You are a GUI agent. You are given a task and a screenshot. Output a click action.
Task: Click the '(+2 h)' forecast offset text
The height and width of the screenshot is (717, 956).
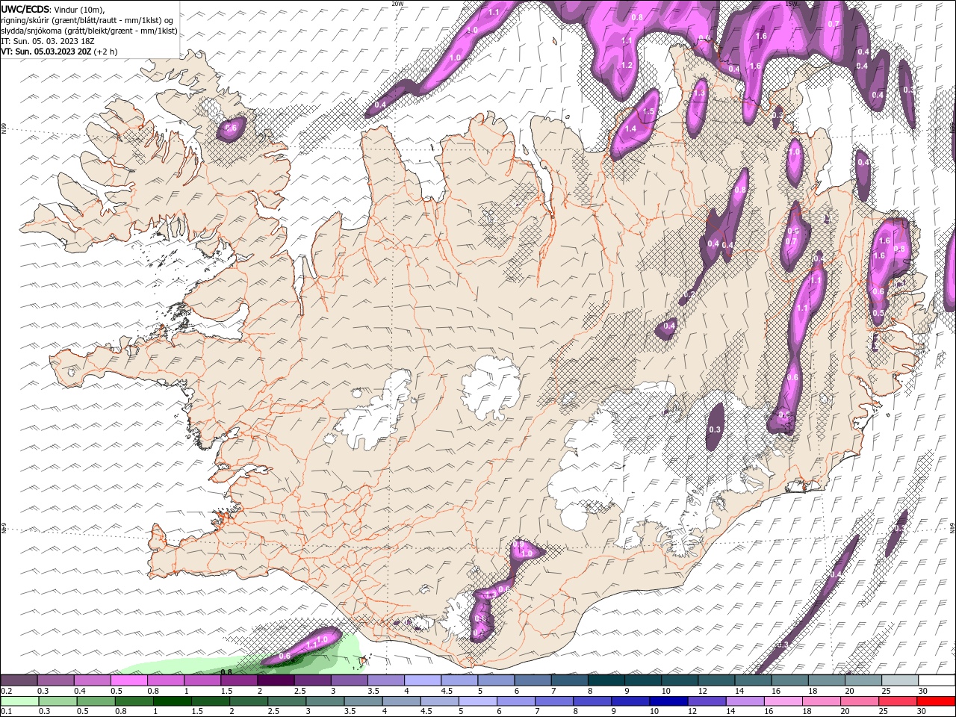pos(107,52)
